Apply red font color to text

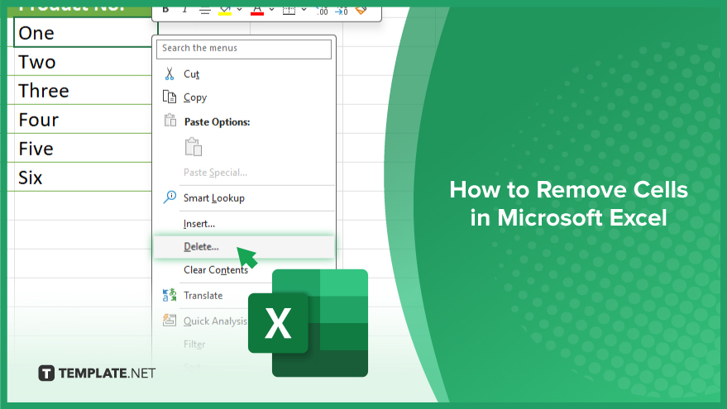257,10
